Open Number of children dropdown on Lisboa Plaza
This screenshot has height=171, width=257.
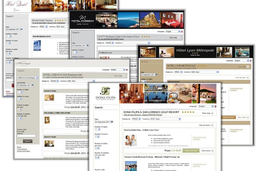tap(19, 118)
